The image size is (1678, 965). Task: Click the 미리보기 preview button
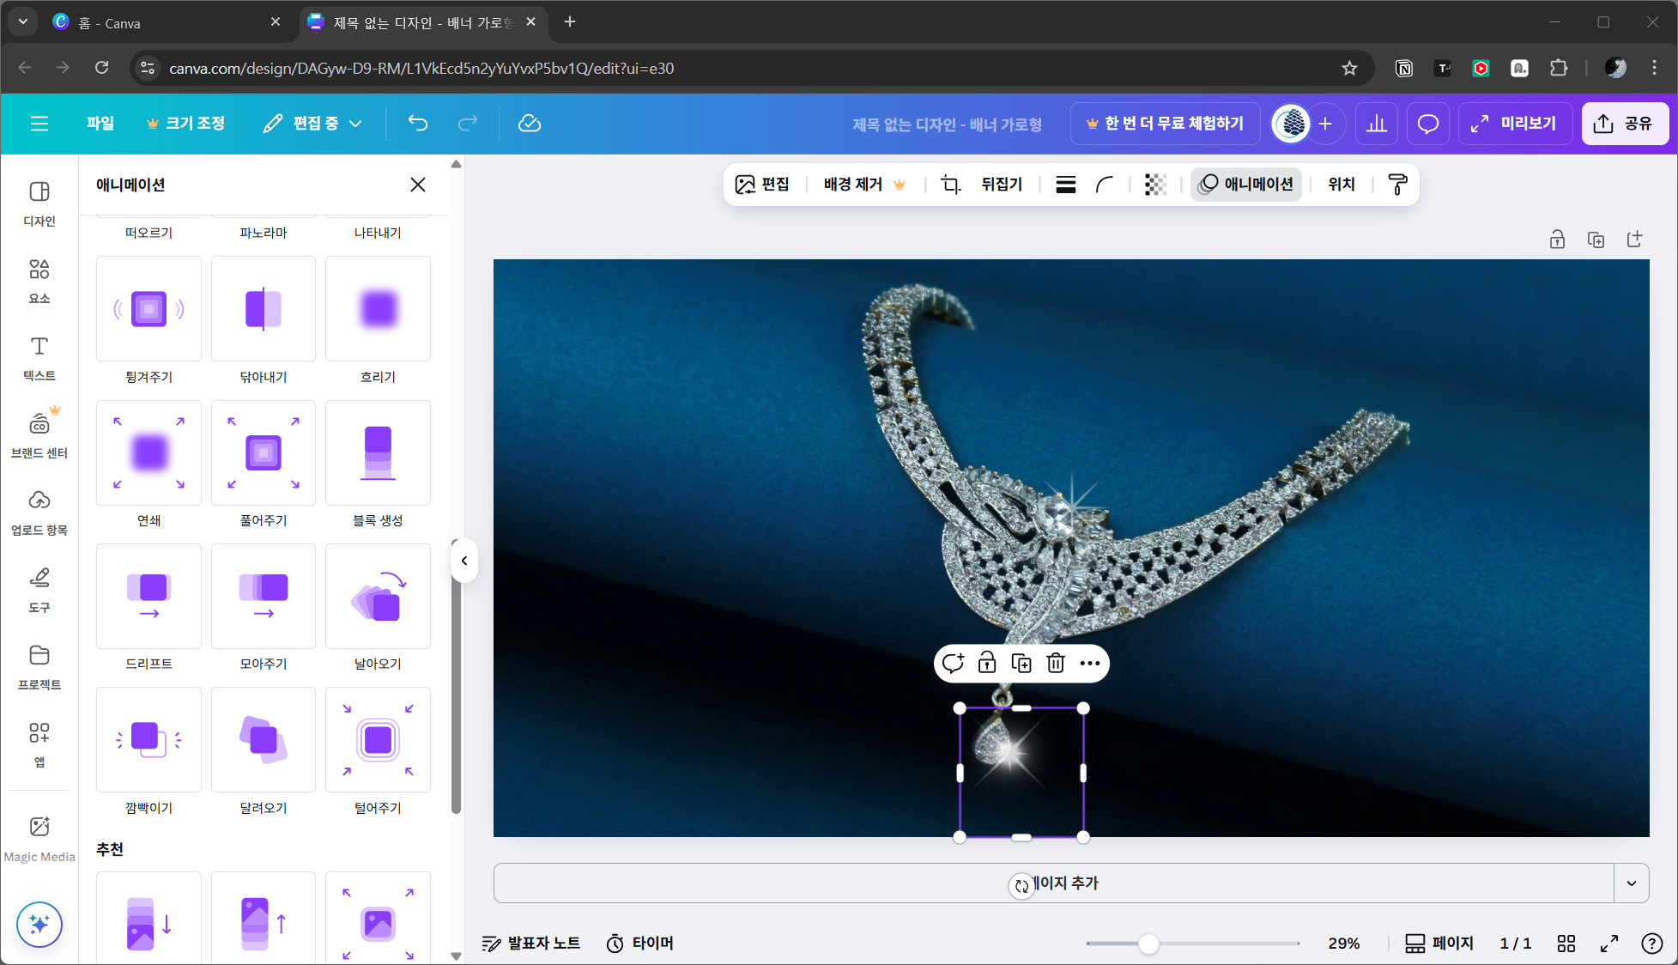1514,124
